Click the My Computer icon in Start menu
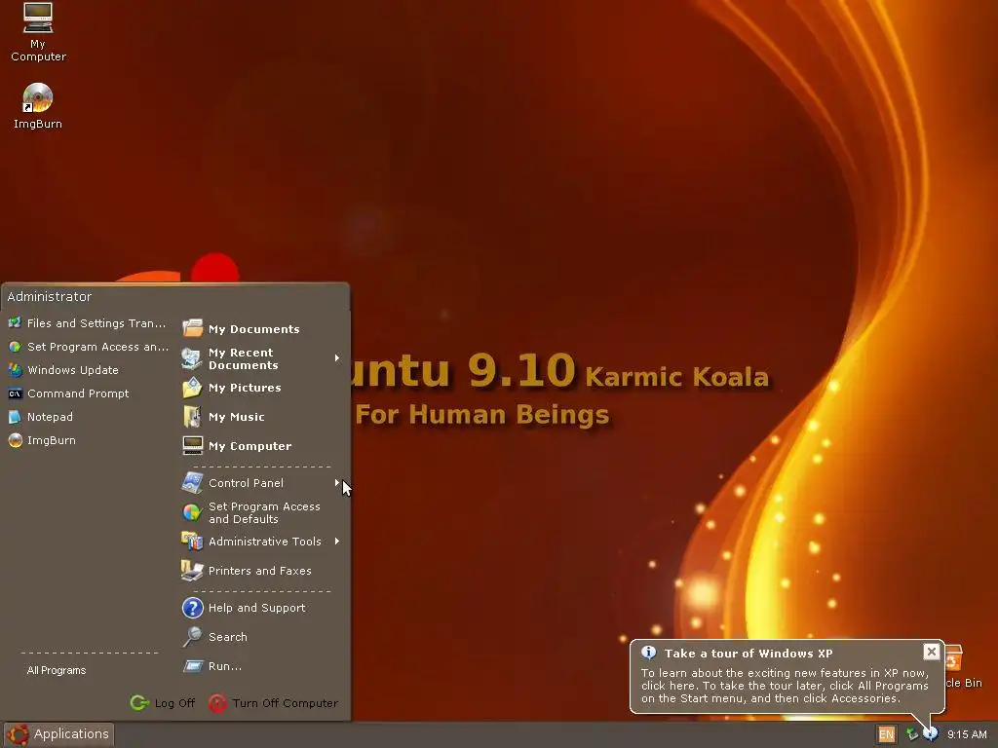 (192, 445)
